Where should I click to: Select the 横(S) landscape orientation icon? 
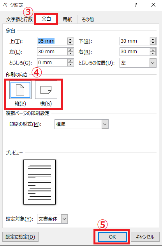tap(46, 90)
